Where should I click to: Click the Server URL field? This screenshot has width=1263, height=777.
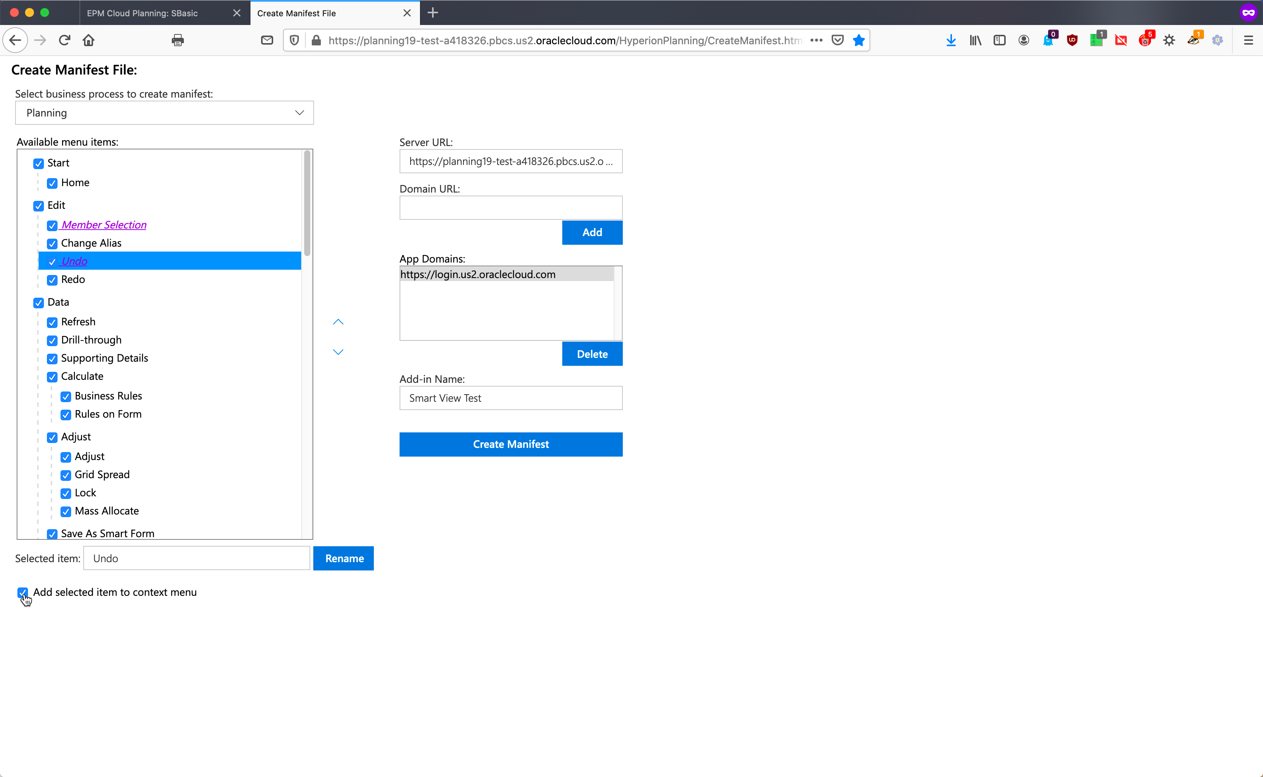(x=511, y=162)
